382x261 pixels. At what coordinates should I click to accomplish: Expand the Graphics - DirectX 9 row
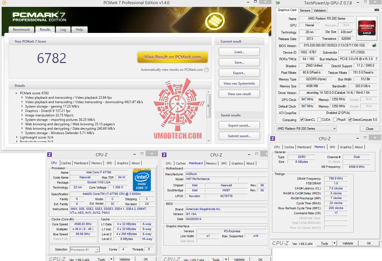pyautogui.click(x=22, y=111)
